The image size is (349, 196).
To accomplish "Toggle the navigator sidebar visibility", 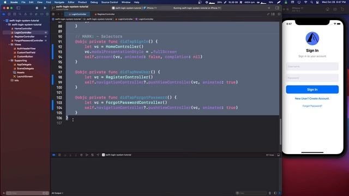I will [x=18, y=8].
